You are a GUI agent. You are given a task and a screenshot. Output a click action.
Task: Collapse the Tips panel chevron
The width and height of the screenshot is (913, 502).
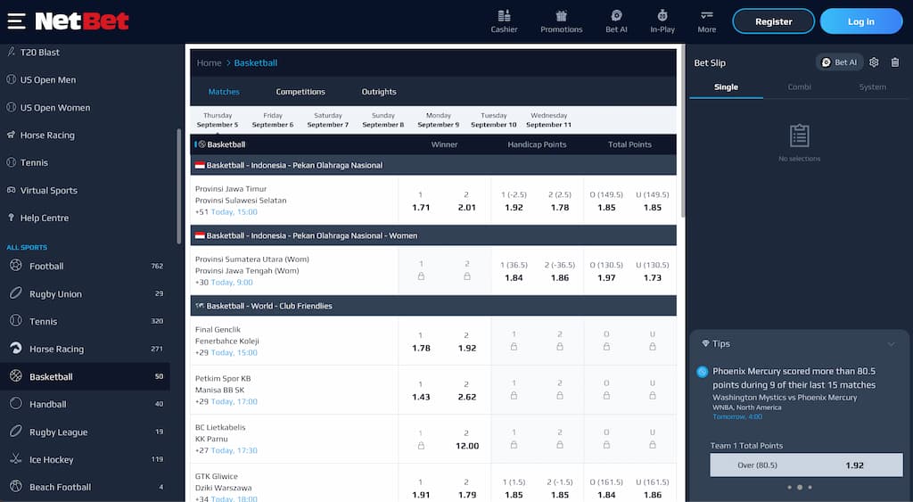[891, 344]
